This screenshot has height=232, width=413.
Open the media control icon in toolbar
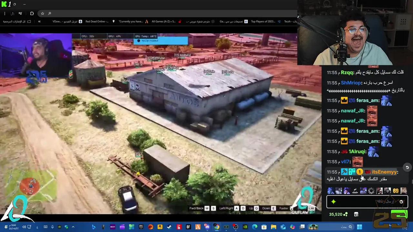[x=20, y=14]
